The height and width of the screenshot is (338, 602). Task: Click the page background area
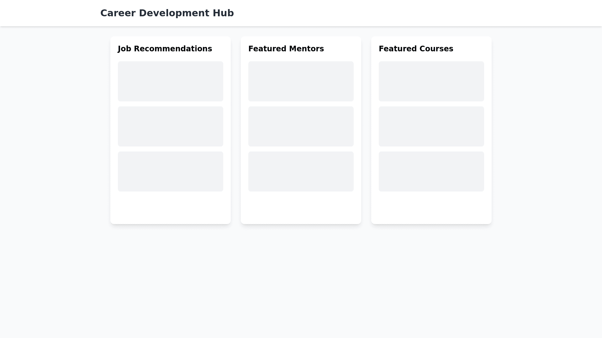[301, 282]
